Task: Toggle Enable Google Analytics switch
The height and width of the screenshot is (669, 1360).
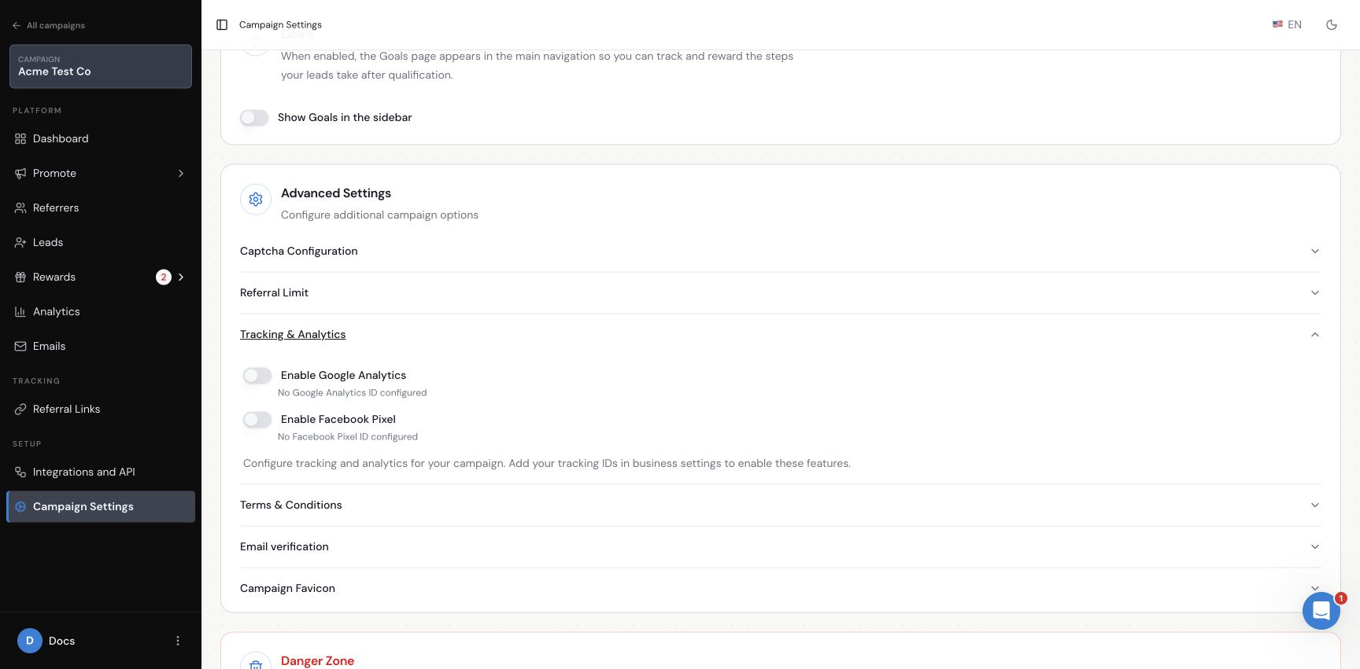Action: click(x=257, y=376)
